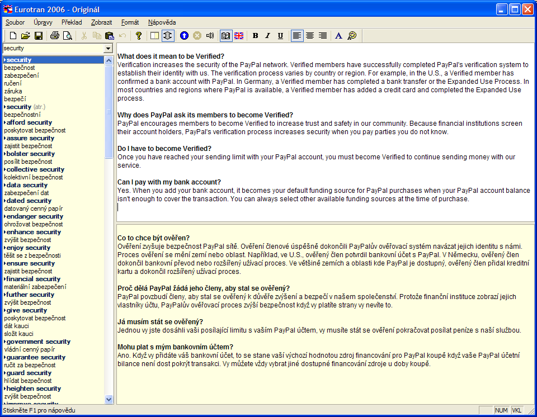The height and width of the screenshot is (417, 537).
Task: Select the 'collective security' entry
Action: coord(35,169)
